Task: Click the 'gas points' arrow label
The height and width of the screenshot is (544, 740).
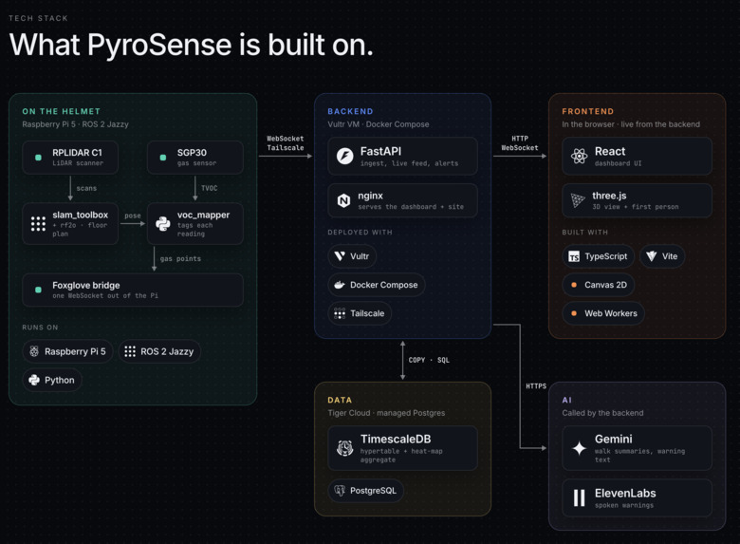Action: (180, 259)
